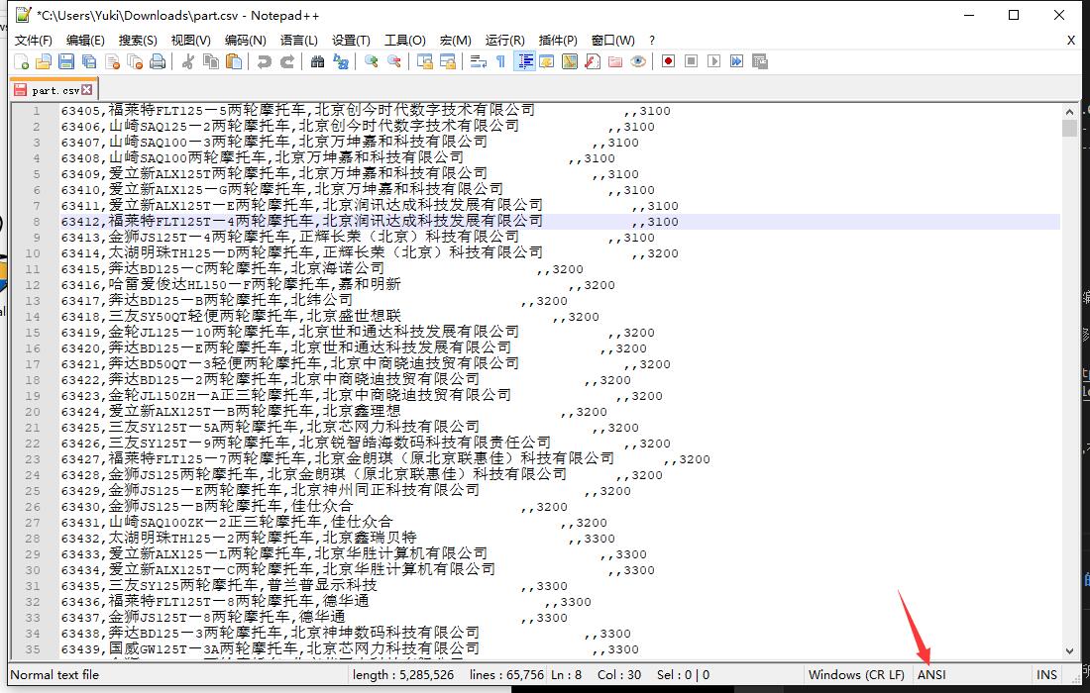Toggle the Word Wrap toolbar button

click(478, 61)
